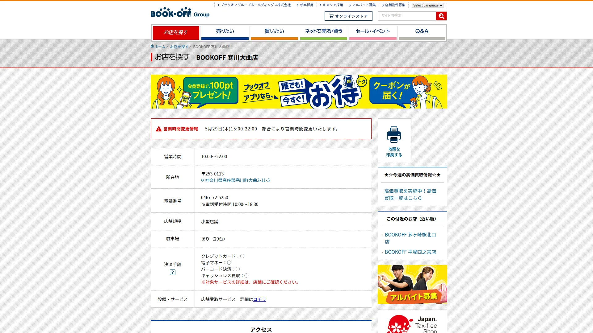
Task: Click the printer icon to print map
Action: coord(394,134)
